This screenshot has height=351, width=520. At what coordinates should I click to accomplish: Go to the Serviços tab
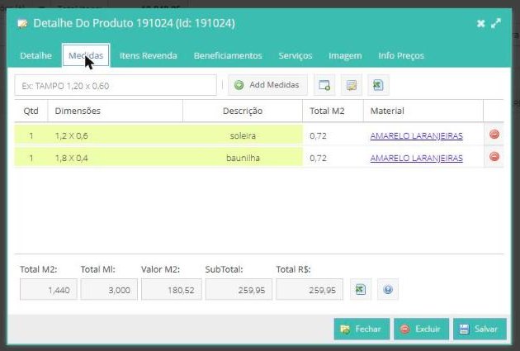295,55
